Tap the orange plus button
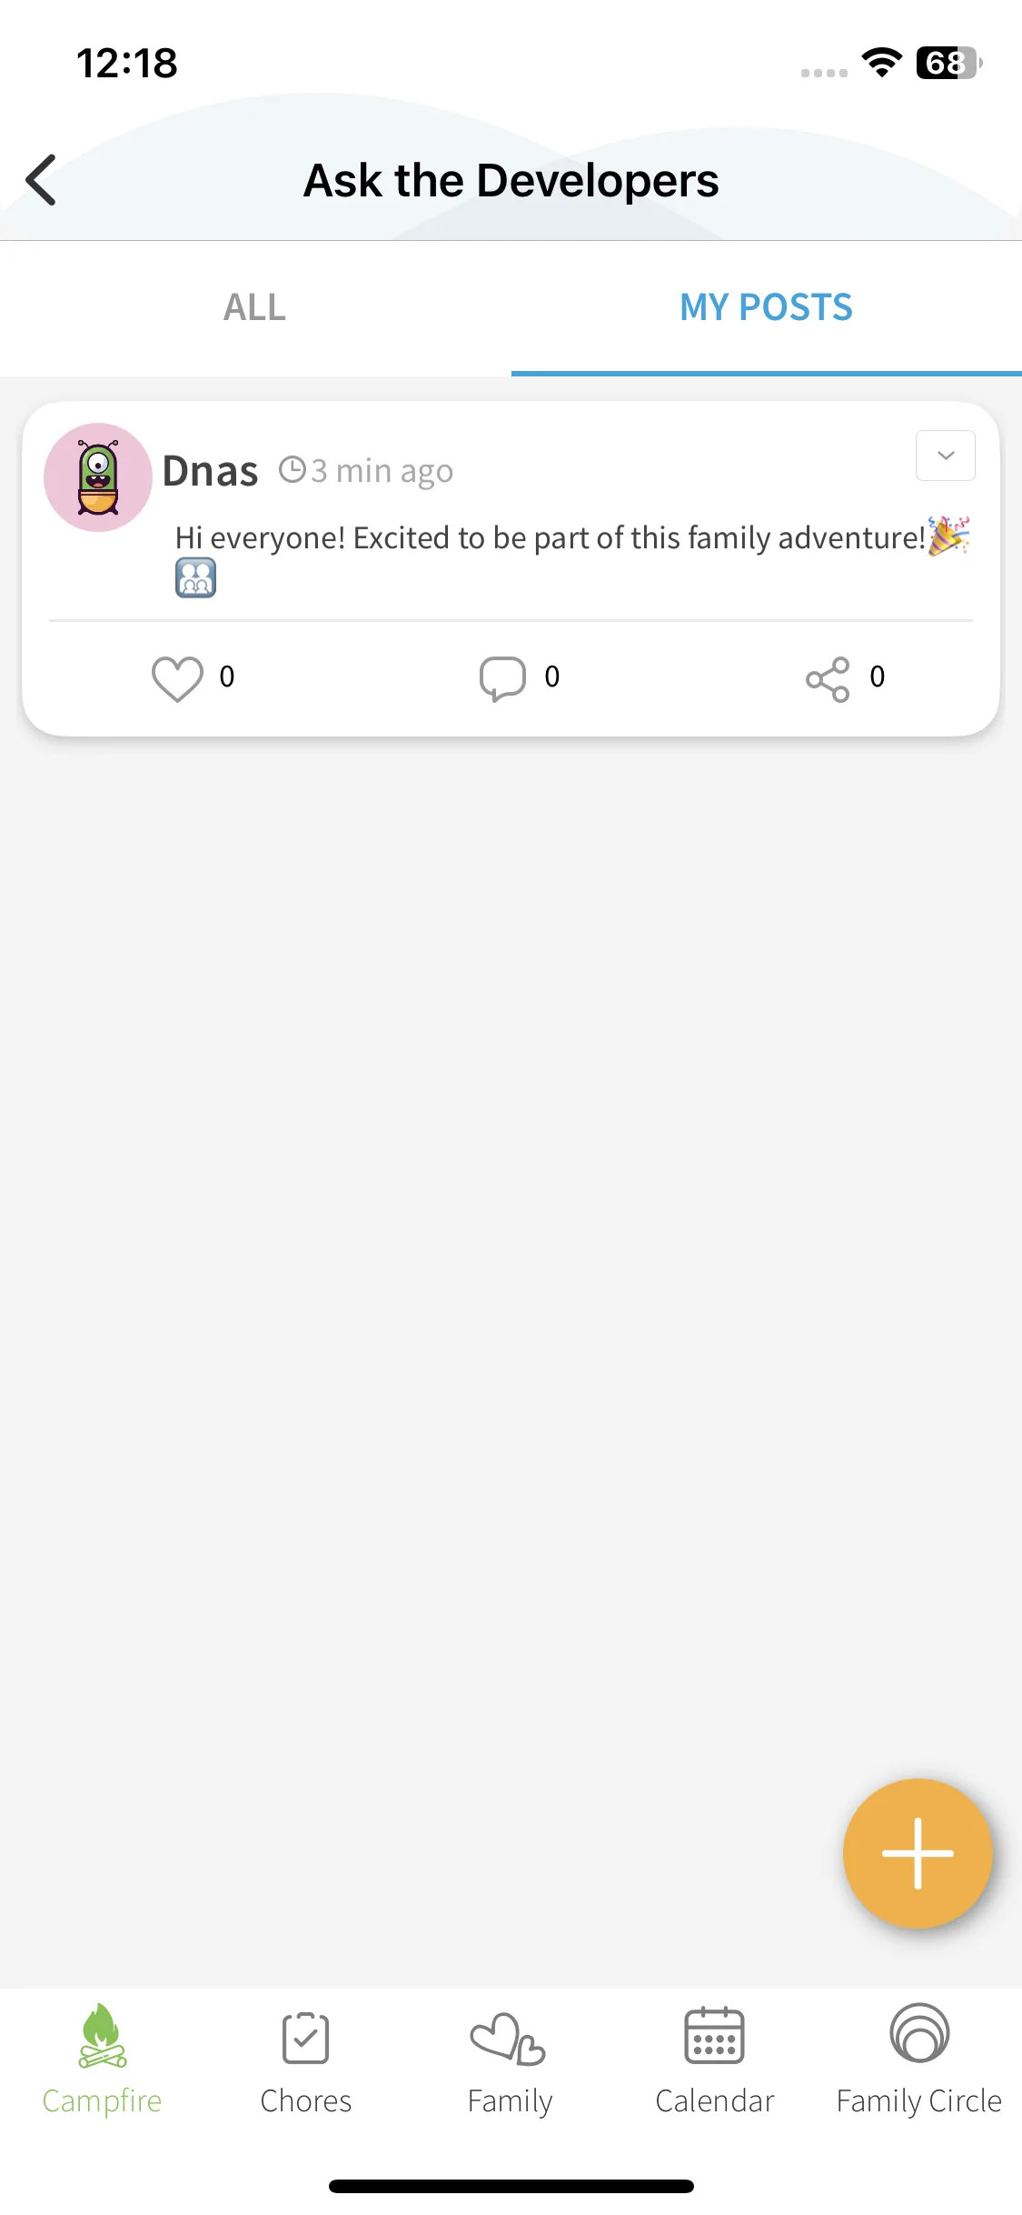 [918, 1852]
